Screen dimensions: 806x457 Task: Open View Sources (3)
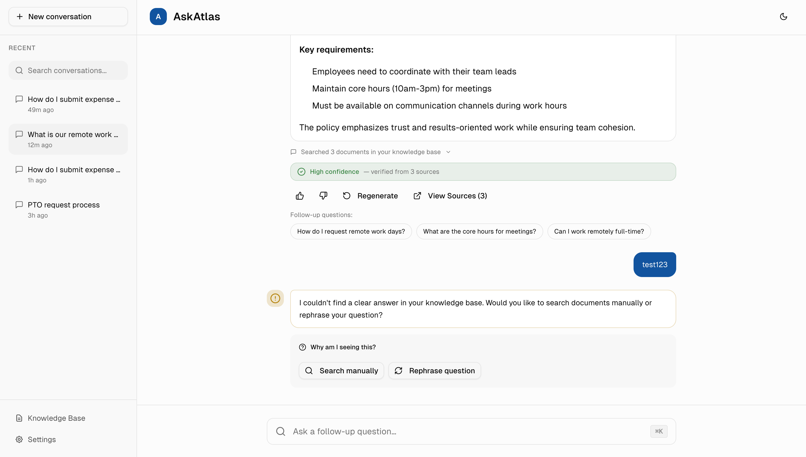click(450, 196)
